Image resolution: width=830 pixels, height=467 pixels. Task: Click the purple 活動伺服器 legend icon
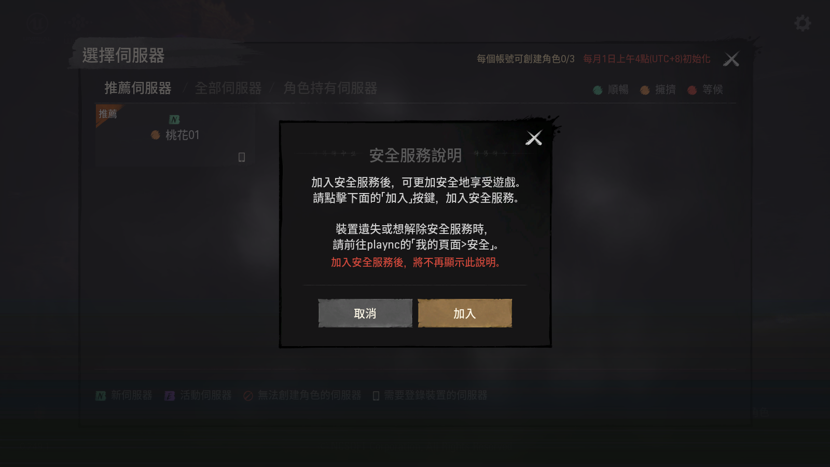[170, 396]
